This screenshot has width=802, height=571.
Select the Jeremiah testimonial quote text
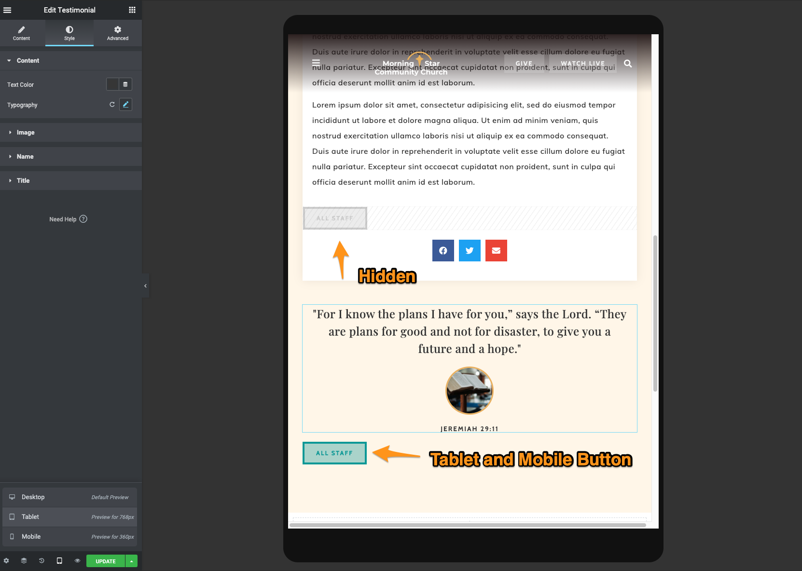click(470, 332)
